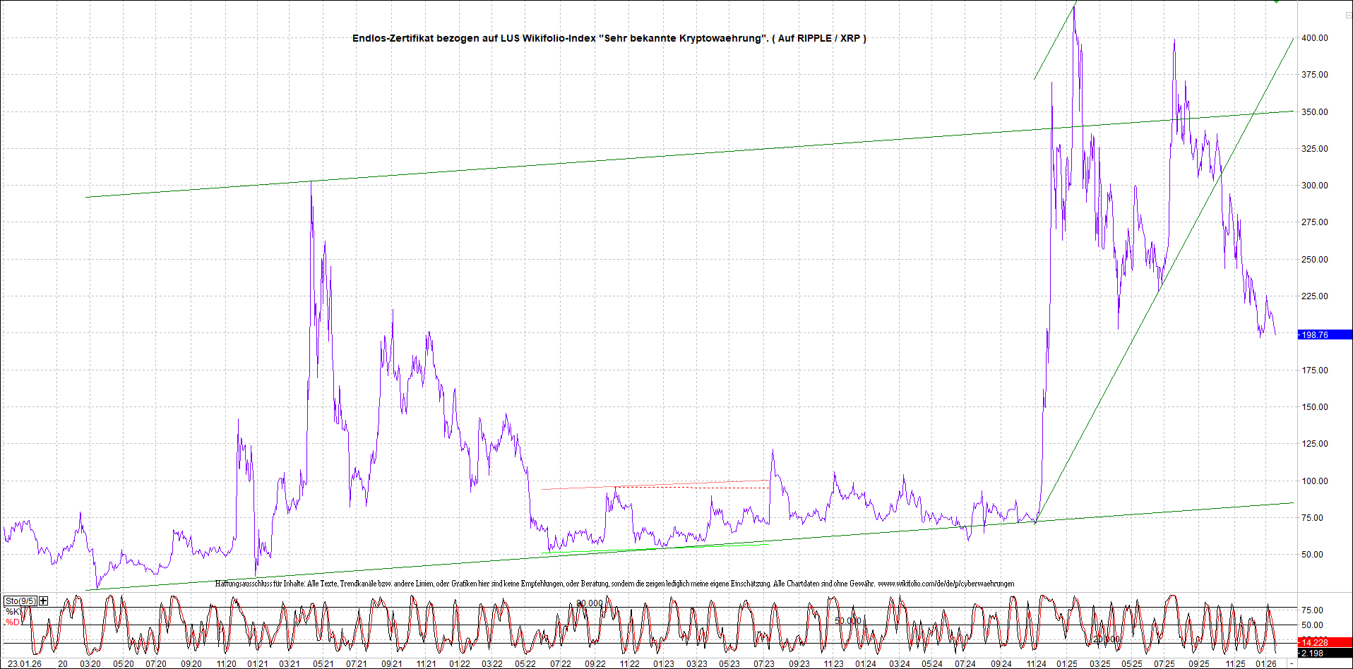The height and width of the screenshot is (669, 1353).
Task: Select the red %D line label
Action: pyautogui.click(x=13, y=622)
